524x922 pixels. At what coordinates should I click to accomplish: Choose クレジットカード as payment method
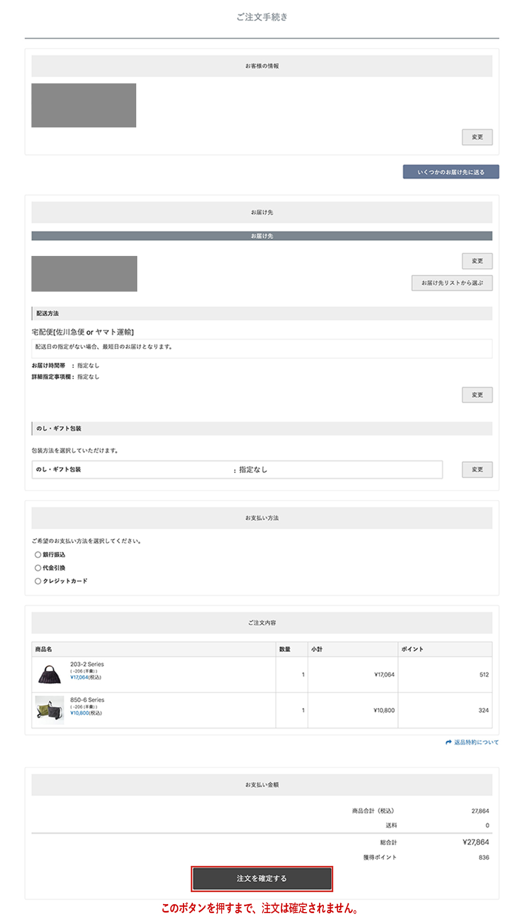click(x=38, y=581)
